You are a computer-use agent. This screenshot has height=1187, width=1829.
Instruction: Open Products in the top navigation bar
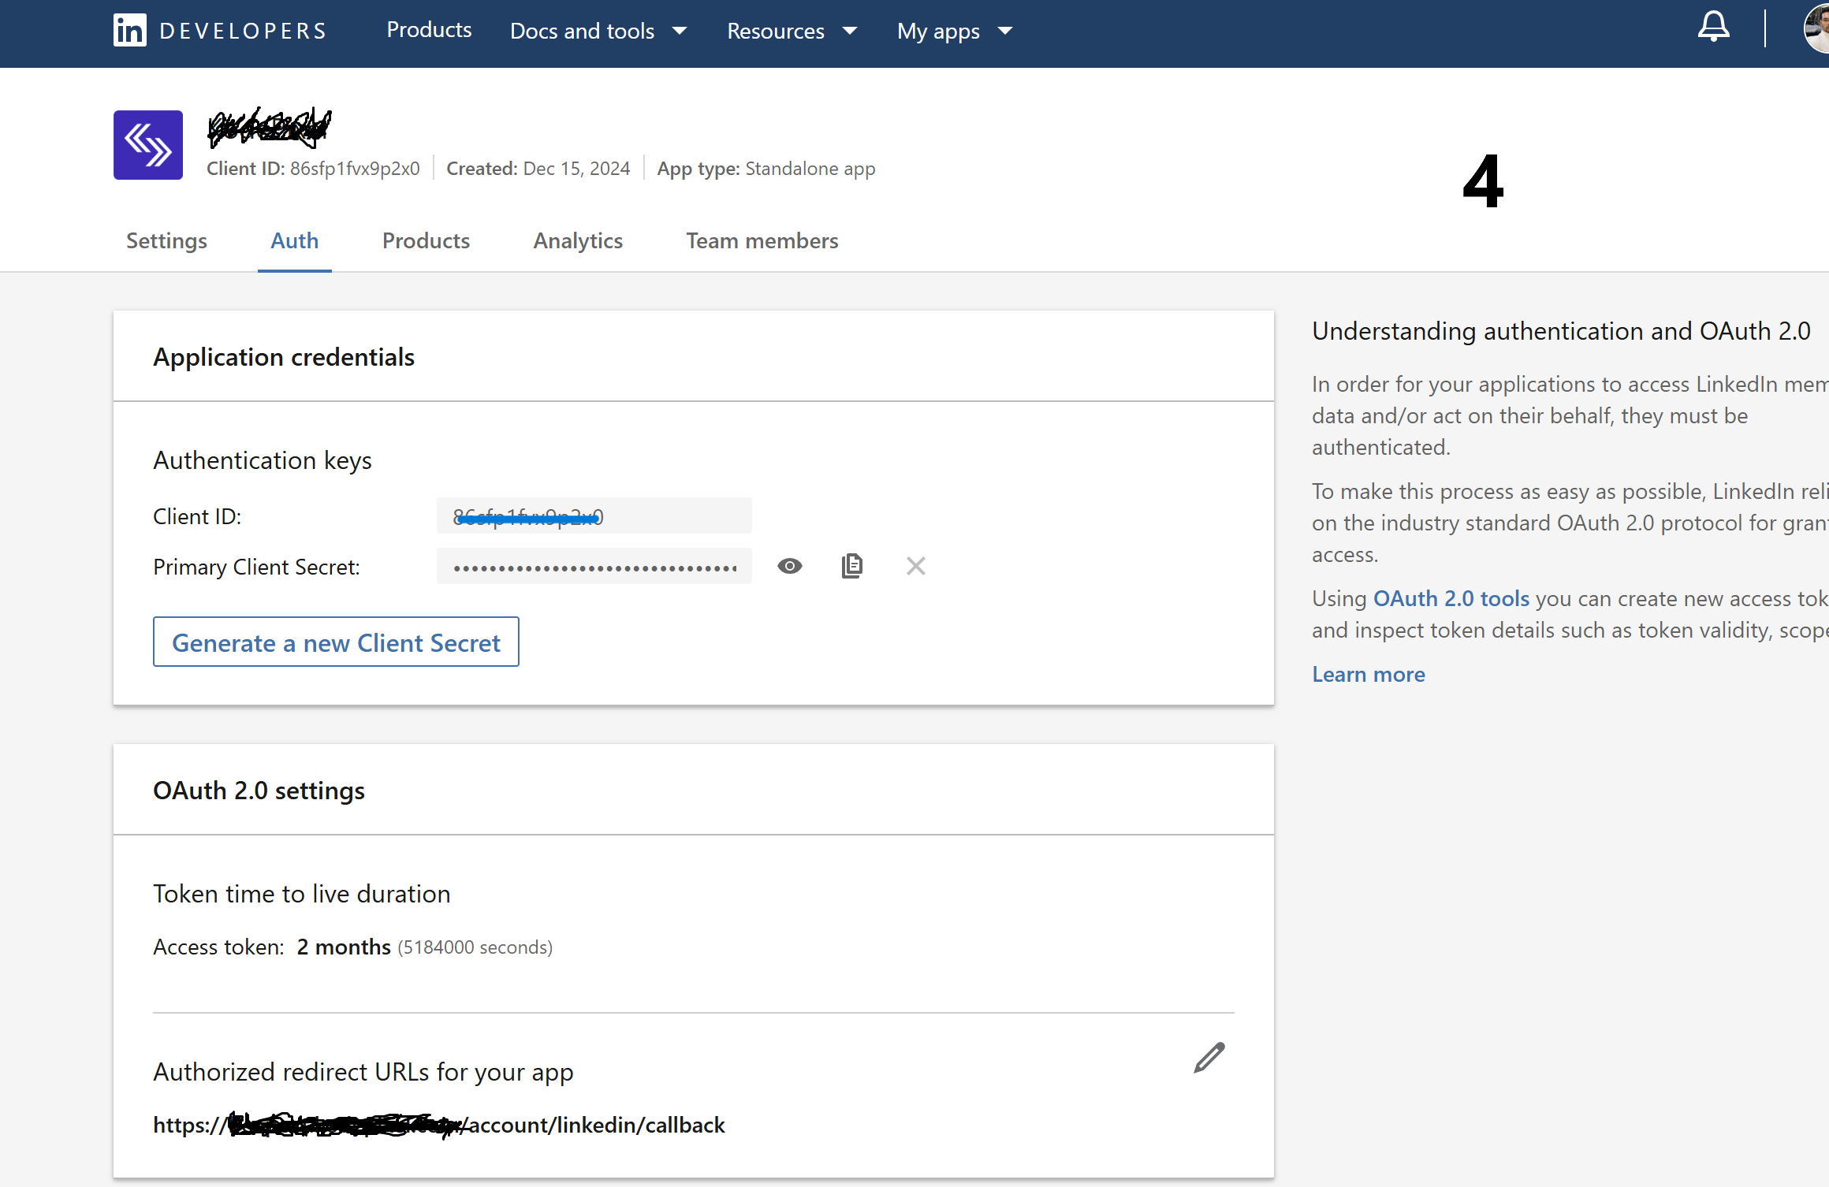429,30
